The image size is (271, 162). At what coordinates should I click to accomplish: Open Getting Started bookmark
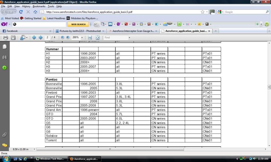(31, 18)
